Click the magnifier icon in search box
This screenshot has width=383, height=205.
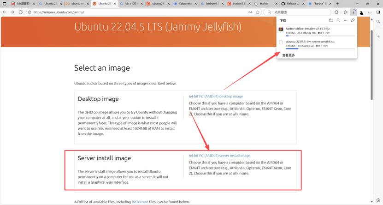[269, 12]
